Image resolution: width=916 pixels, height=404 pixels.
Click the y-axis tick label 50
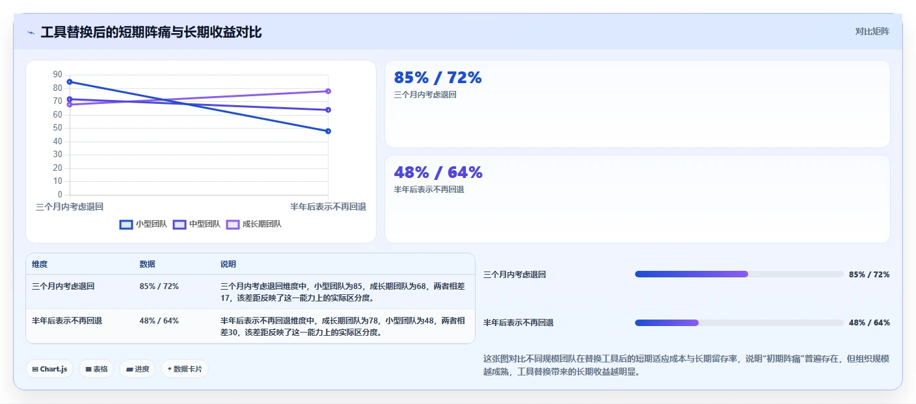coord(58,128)
